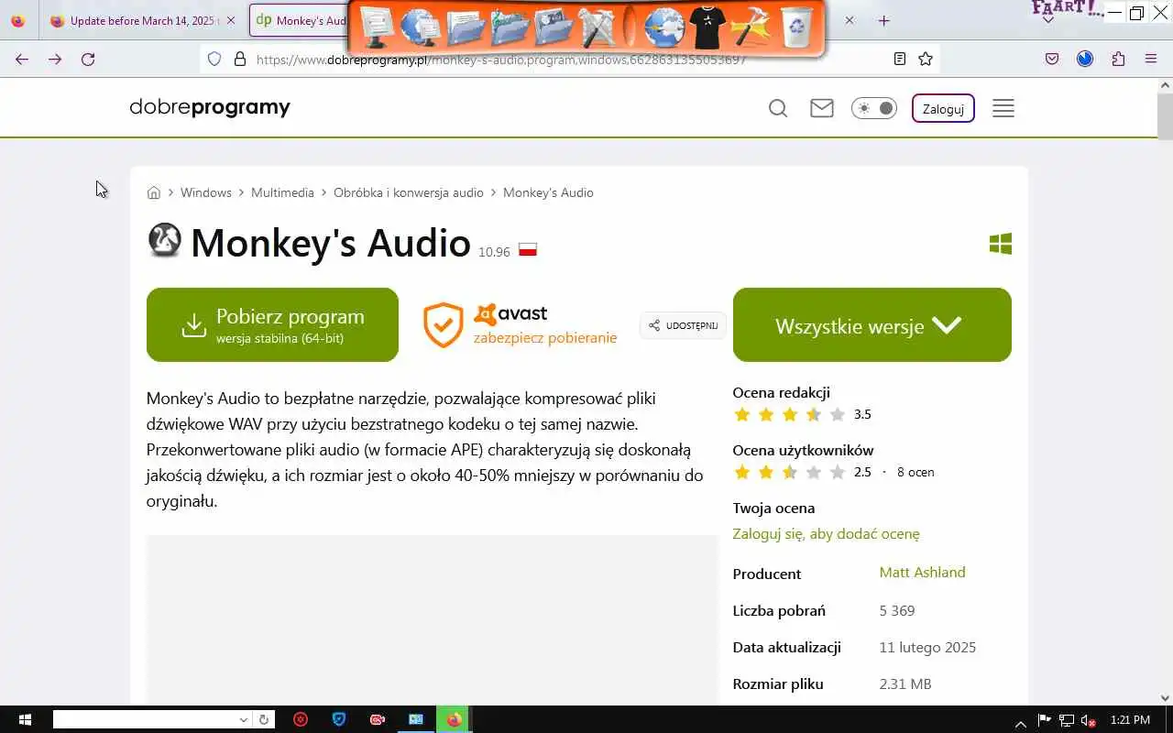Screen dimensions: 1173x733
Task: Open the music folder icon in the dock
Action: pyautogui.click(x=510, y=27)
